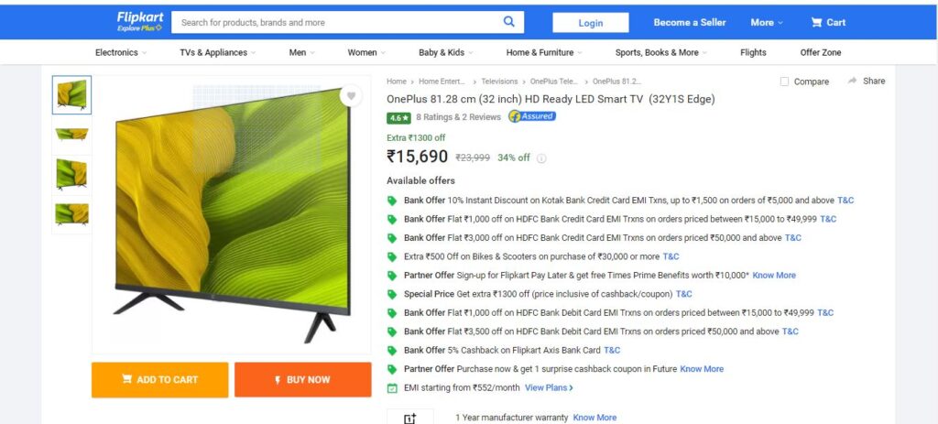Open the shopping Cart icon
938x424 pixels.
click(816, 23)
